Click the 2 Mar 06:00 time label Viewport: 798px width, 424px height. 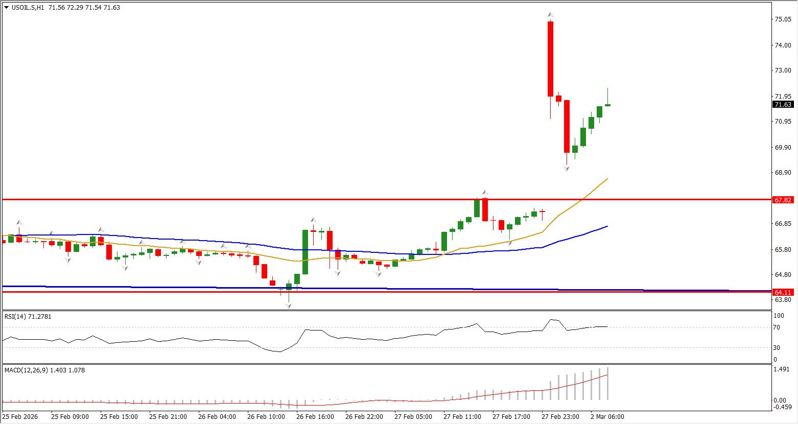607,417
